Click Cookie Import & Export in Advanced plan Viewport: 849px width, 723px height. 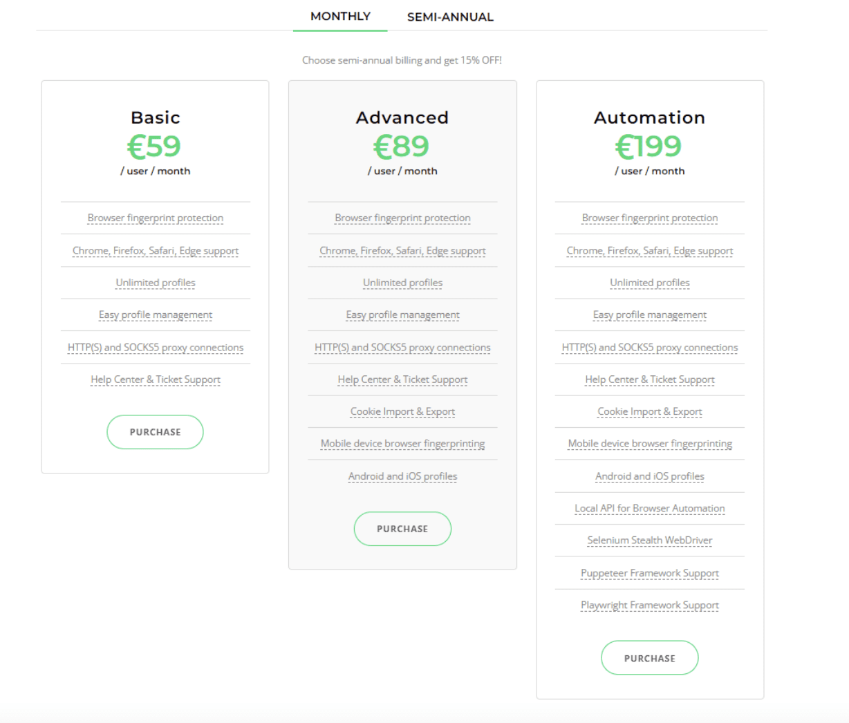(402, 411)
